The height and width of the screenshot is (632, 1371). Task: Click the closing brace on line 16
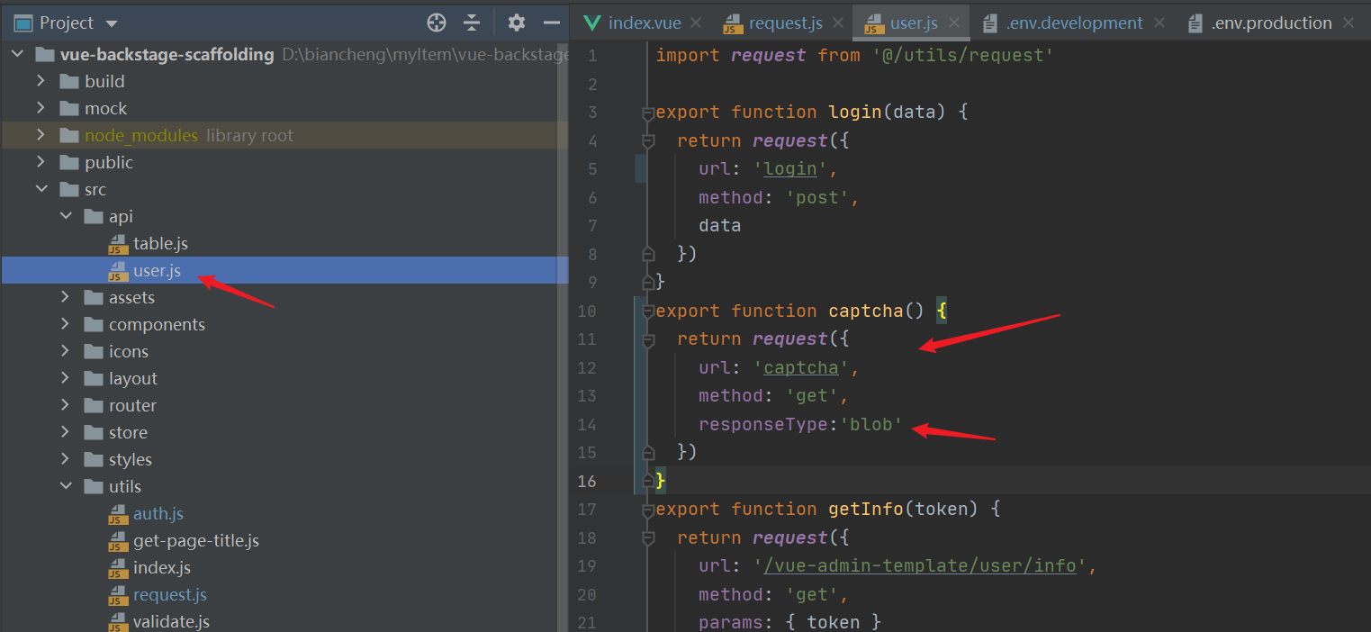click(660, 481)
